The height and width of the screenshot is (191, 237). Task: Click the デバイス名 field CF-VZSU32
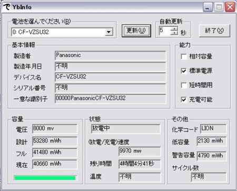(x=110, y=77)
